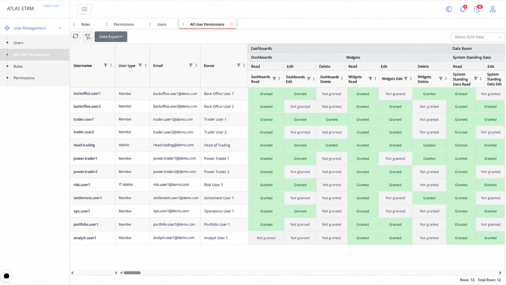Click the horizontal scrollbar thumb
Viewport: 506px width, 285px height.
(132, 273)
